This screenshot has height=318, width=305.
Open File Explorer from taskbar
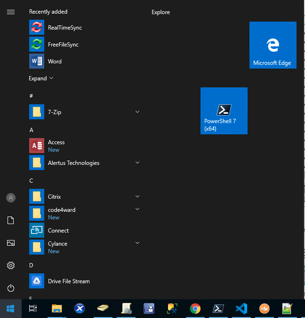coord(56,309)
